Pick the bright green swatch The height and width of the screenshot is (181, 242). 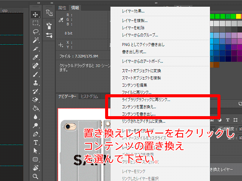pyautogui.click(x=217, y=16)
